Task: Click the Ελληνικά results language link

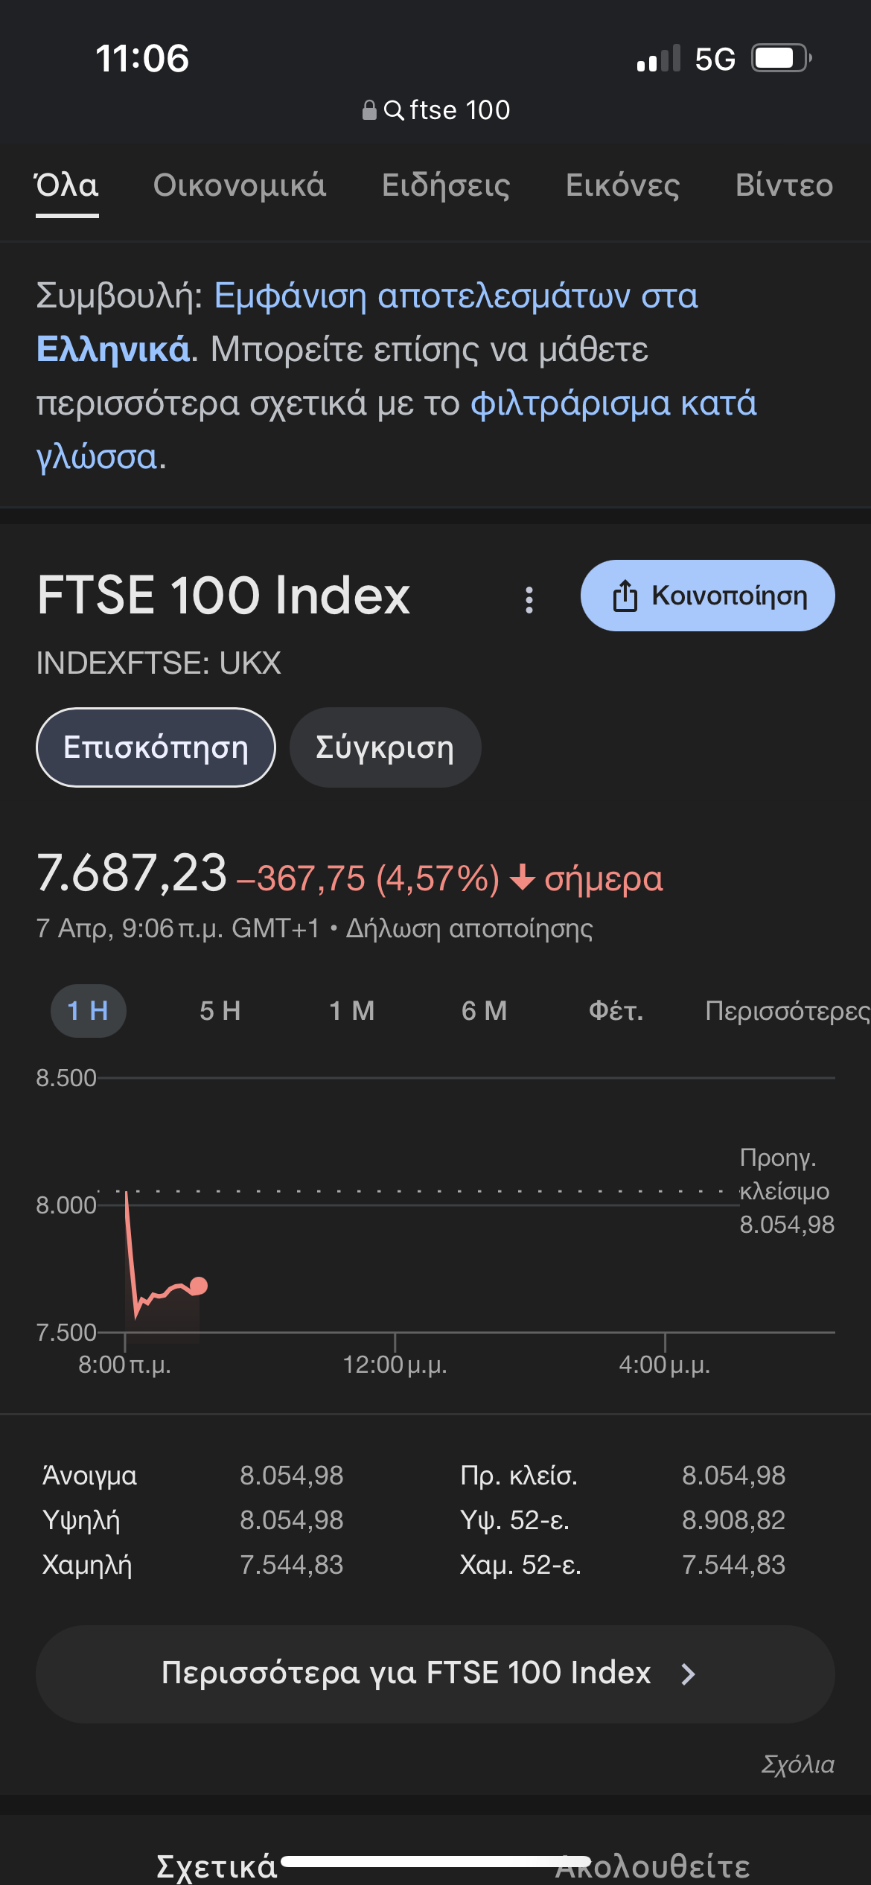Action: coord(114,349)
